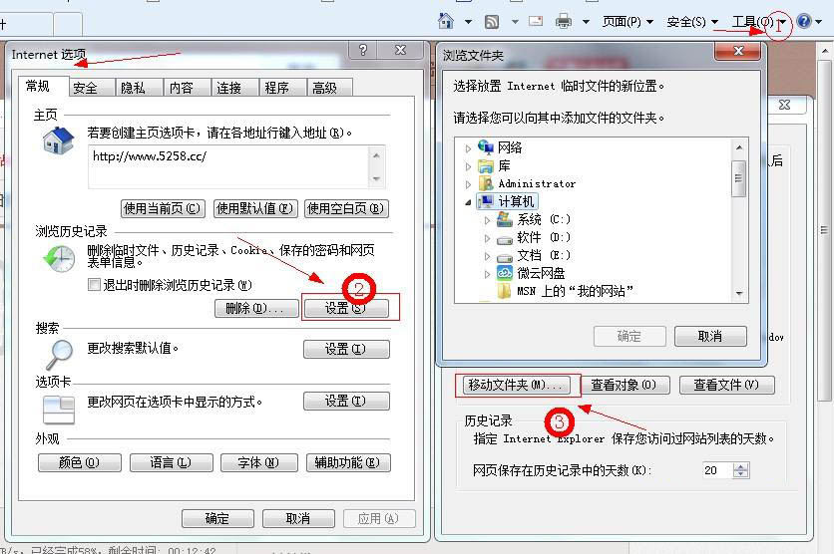This screenshot has height=554, width=834.
Task: Select the 微云网盘 cloud icon
Action: 504,273
